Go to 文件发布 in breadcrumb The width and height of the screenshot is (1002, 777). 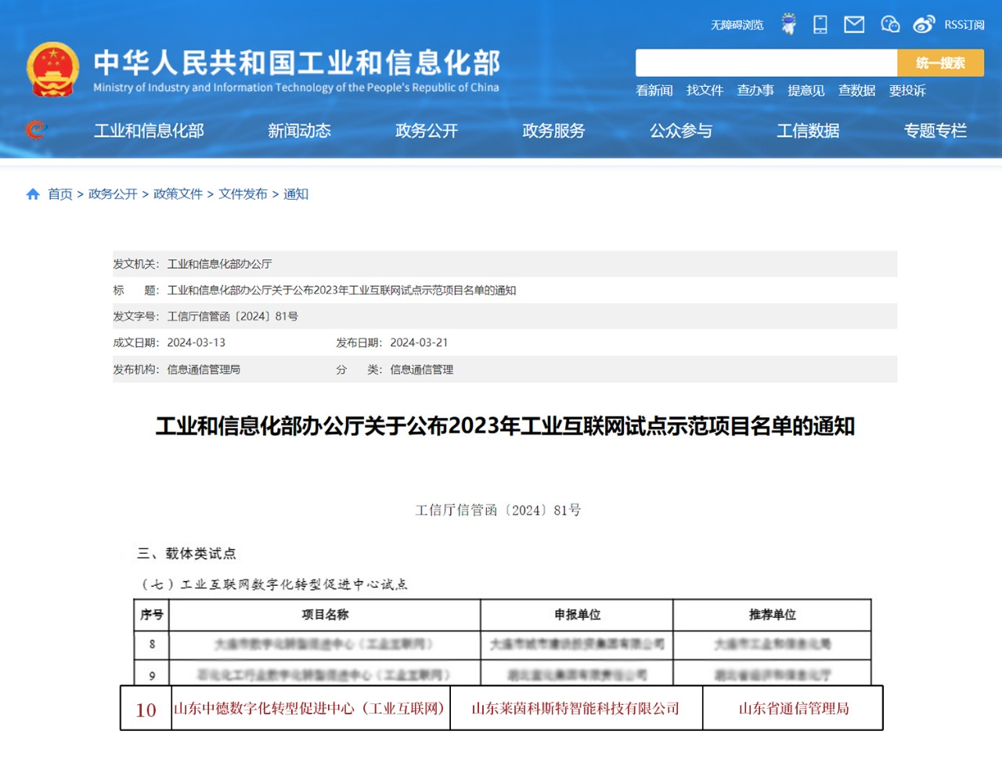(x=243, y=194)
